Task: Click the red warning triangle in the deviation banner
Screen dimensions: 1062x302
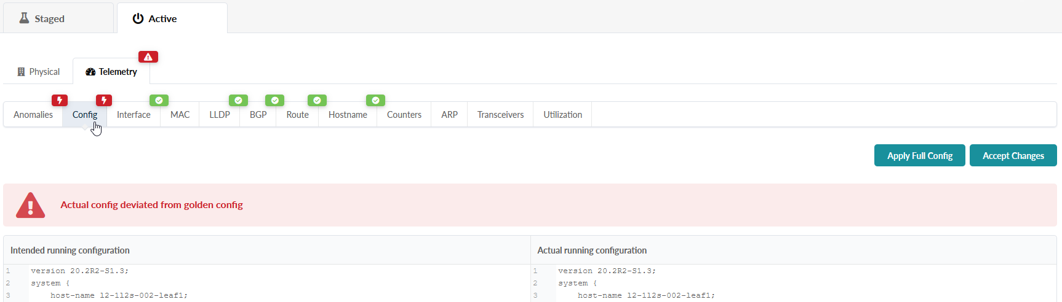Action: coord(30,206)
